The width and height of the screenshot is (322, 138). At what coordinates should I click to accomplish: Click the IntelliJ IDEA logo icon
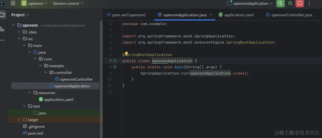coord(2,3)
